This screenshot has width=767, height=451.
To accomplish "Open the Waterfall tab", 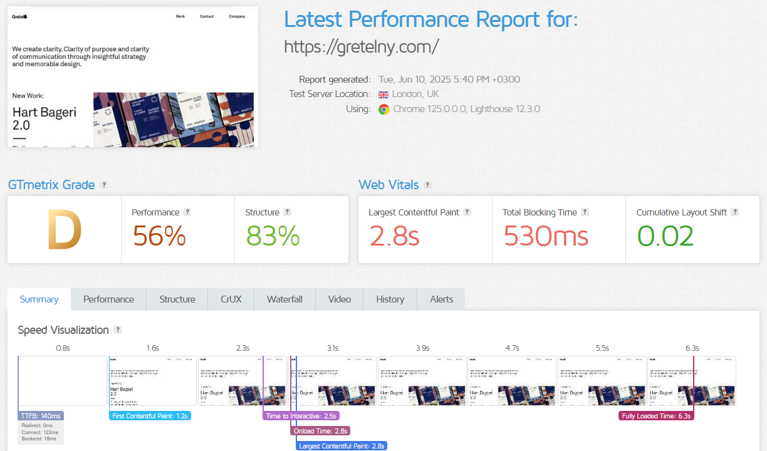I will [x=284, y=299].
